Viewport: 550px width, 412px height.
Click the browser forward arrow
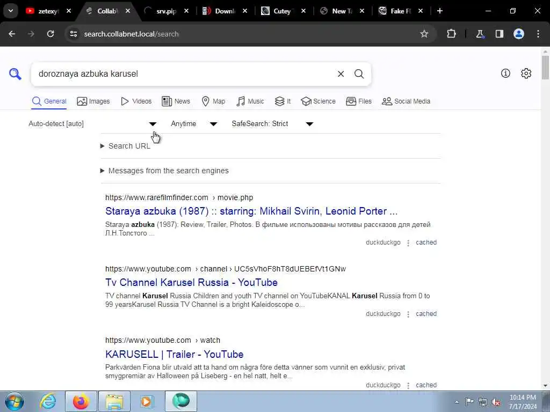(31, 34)
